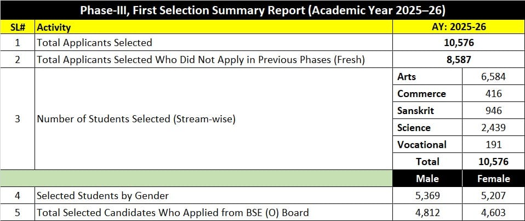Select the Female column header
Screen dimensions: 525x221
(x=493, y=179)
